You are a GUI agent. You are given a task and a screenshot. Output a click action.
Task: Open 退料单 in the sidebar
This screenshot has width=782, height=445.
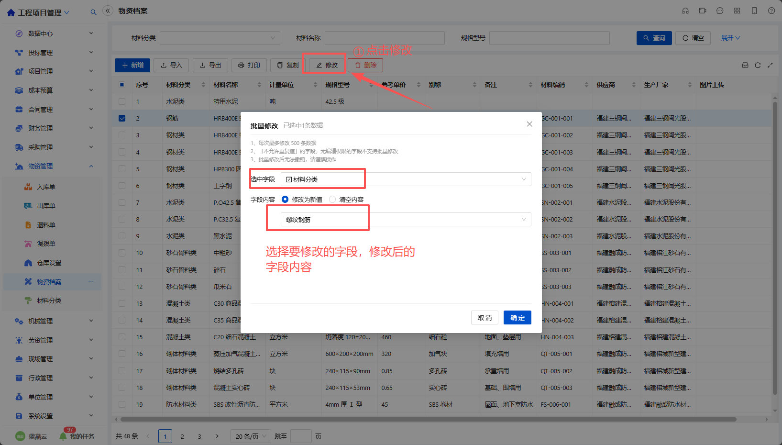pos(46,225)
